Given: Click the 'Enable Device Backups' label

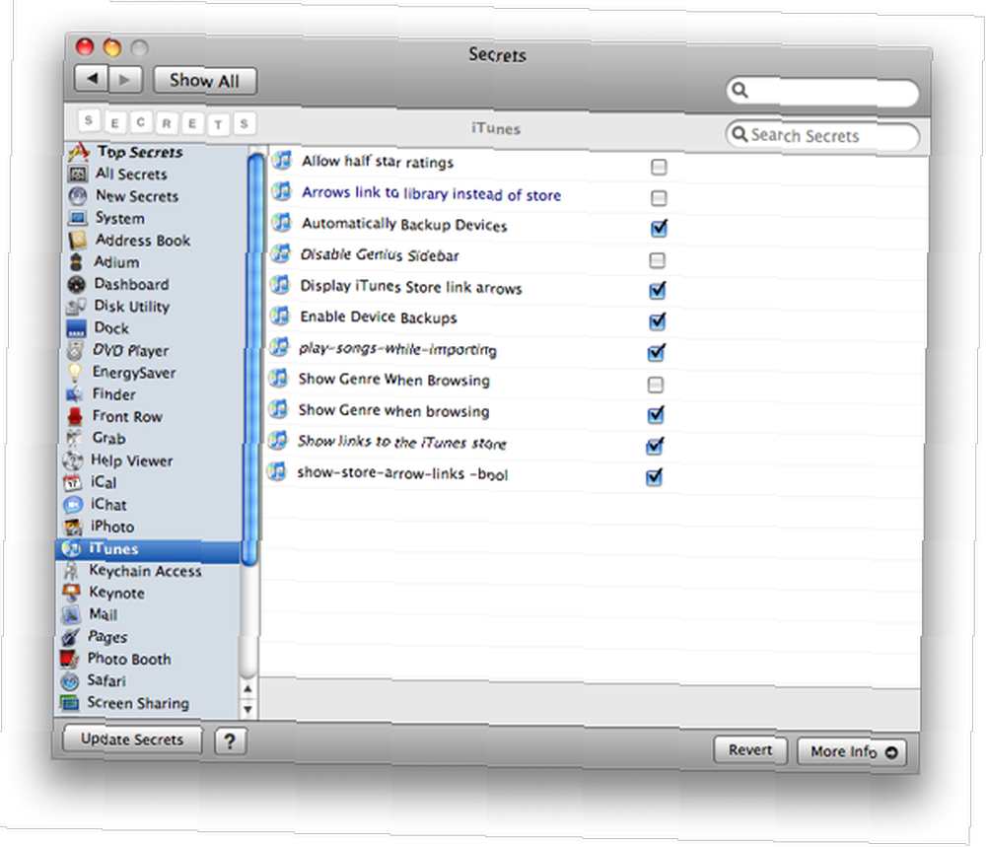Looking at the screenshot, I should click(x=379, y=318).
